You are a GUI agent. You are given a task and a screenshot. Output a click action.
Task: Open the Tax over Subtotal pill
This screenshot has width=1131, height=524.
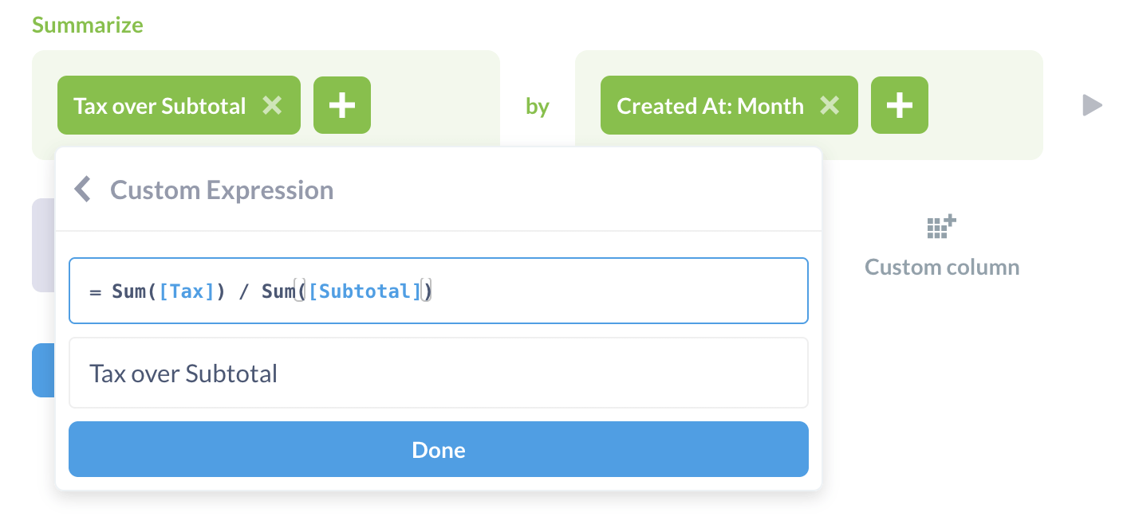point(160,106)
